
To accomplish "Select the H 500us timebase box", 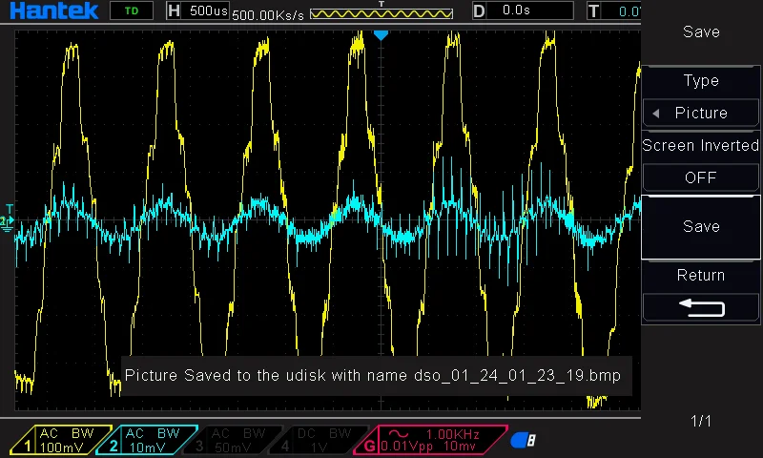I will (x=197, y=10).
